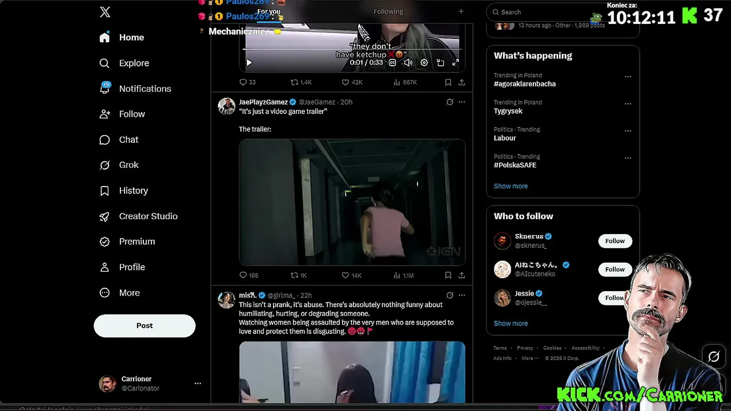Enable picture-in-picture for the video
731x411 pixels.
click(x=440, y=63)
